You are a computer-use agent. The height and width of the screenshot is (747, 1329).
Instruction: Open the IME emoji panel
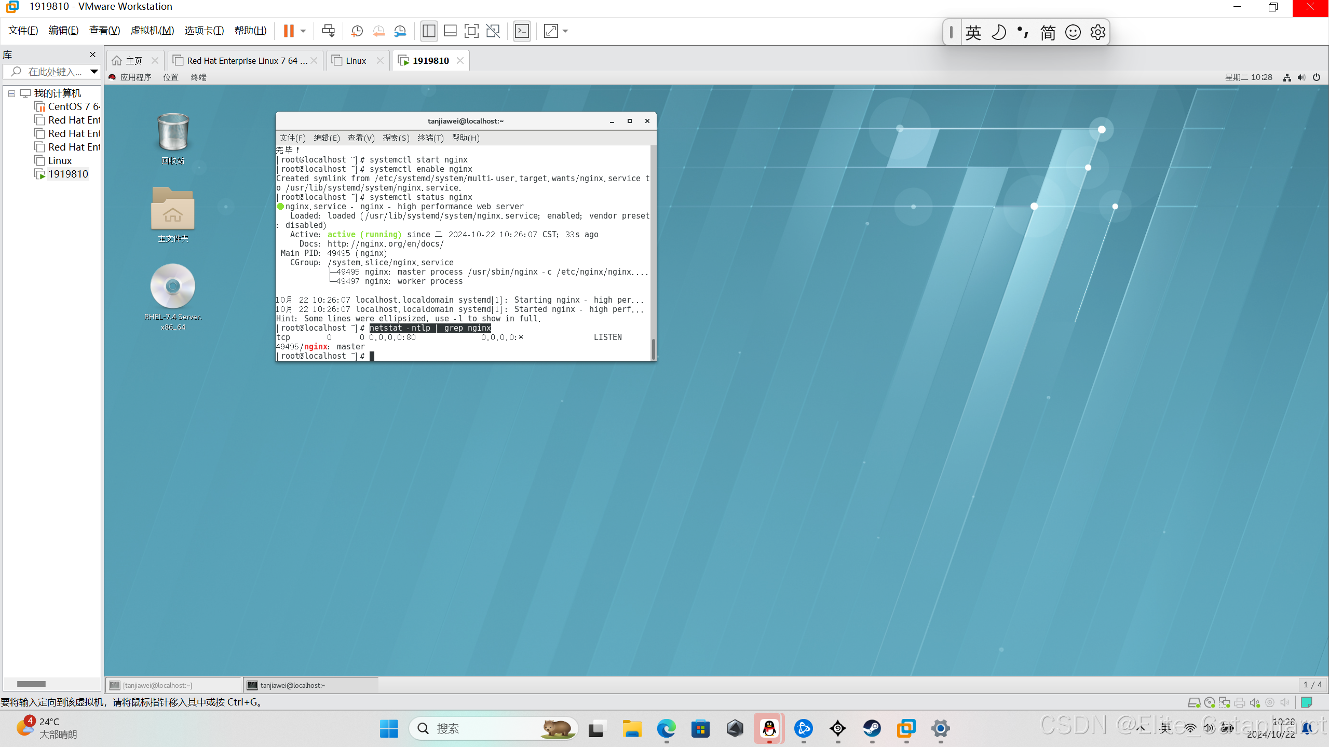(x=1073, y=32)
